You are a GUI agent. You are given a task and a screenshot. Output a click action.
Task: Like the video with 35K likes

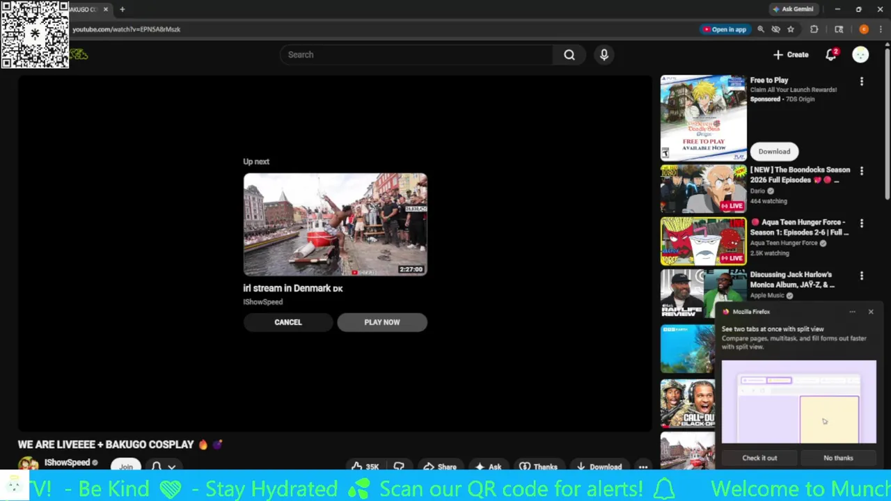click(365, 467)
